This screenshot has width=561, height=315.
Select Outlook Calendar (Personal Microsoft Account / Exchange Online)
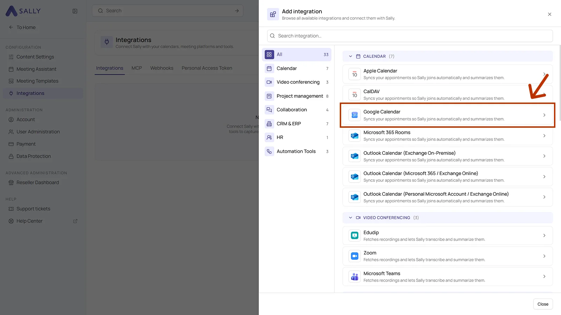[448, 197]
